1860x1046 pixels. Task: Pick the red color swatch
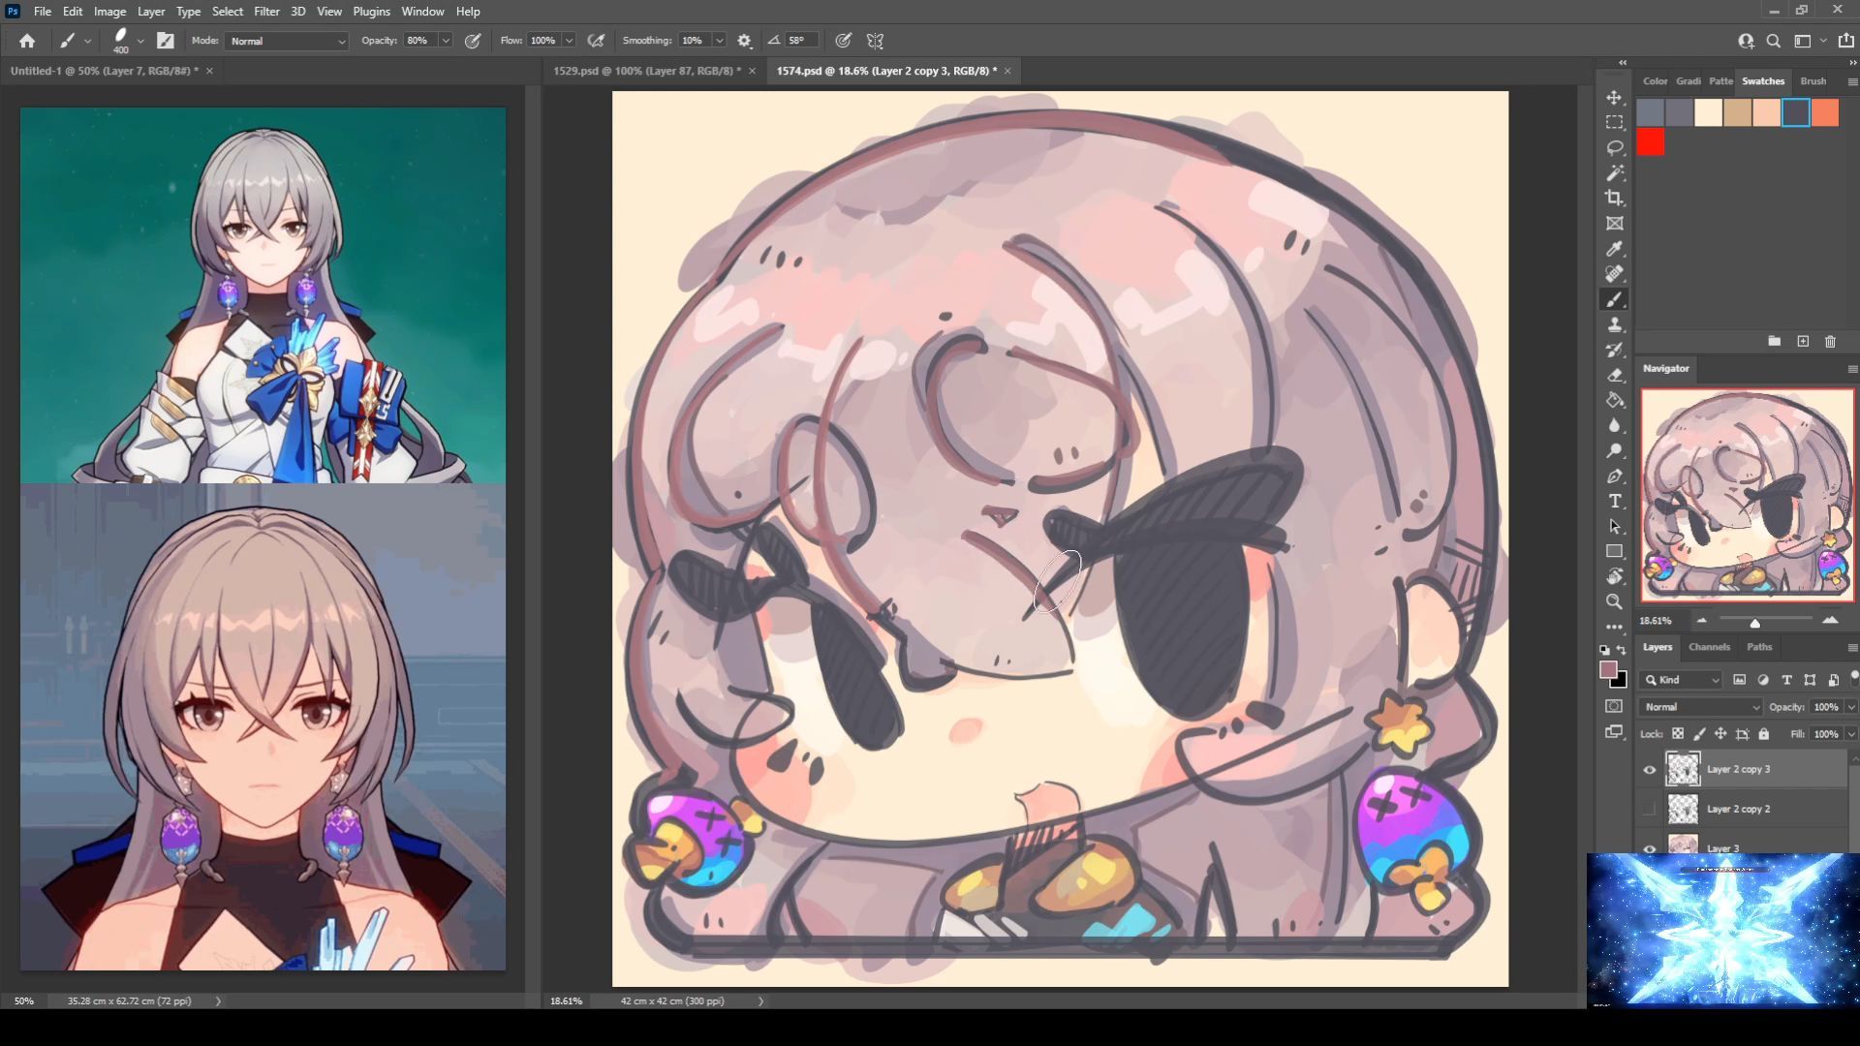pyautogui.click(x=1650, y=143)
